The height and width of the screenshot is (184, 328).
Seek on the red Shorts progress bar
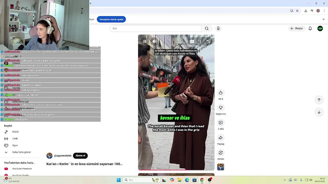pos(176,170)
